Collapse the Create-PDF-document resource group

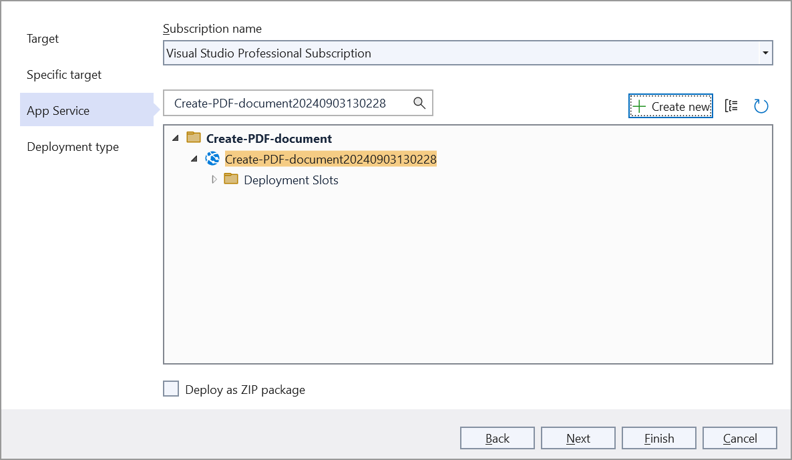click(176, 139)
